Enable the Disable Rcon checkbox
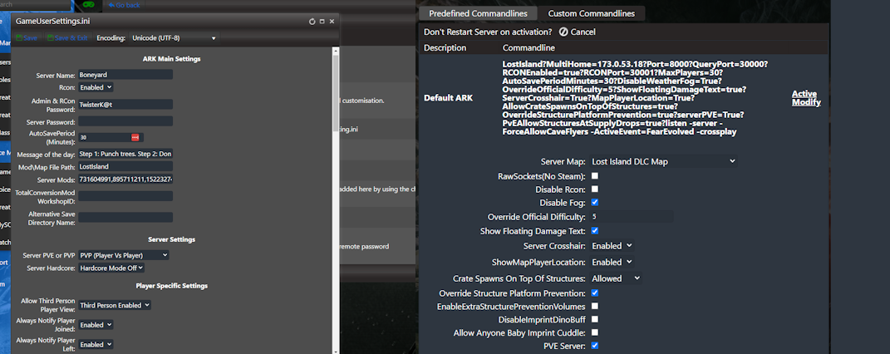This screenshot has height=354, width=890. click(594, 189)
